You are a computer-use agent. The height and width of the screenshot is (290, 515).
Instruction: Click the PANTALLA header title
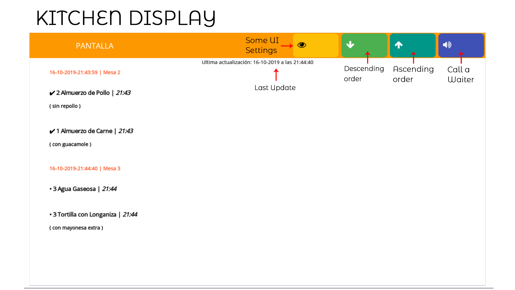coord(95,46)
